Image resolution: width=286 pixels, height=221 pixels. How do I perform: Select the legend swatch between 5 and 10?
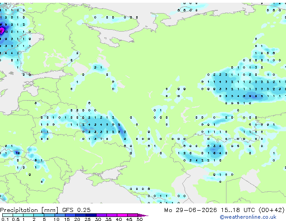[49, 215]
